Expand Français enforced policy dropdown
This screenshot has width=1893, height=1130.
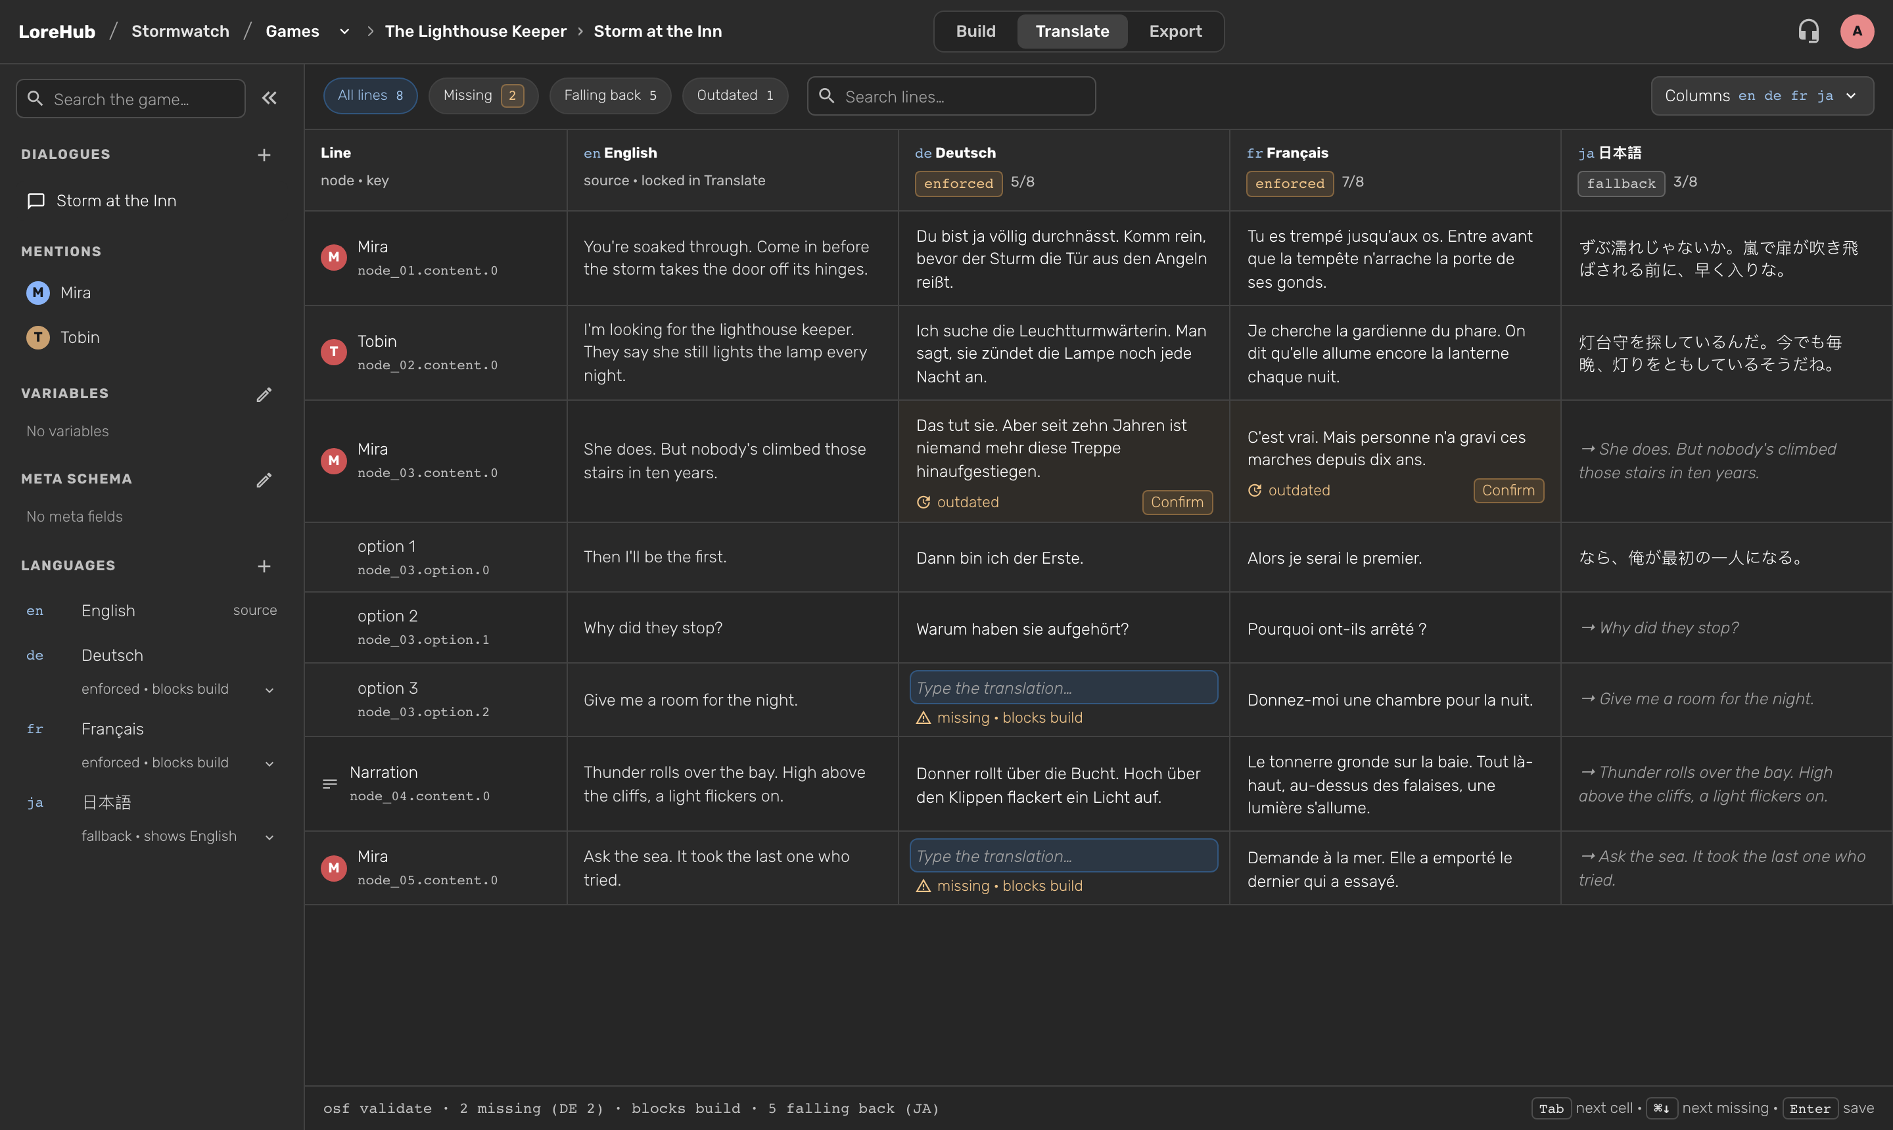269,764
